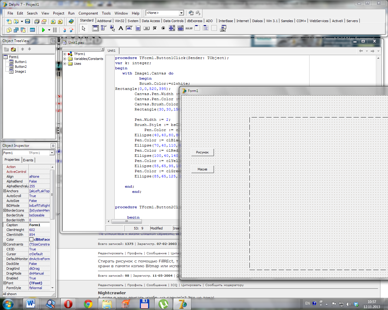Click the Цитировать link in browser page

point(191,285)
